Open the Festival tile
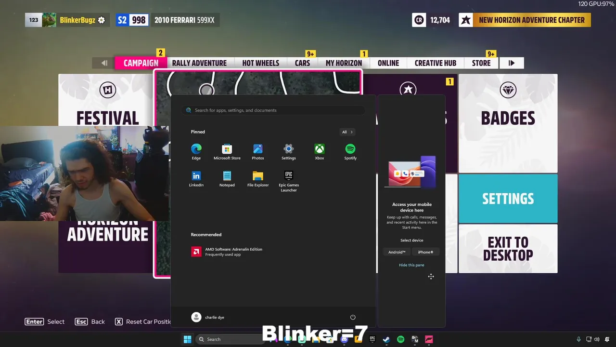The height and width of the screenshot is (347, 616). tap(107, 100)
